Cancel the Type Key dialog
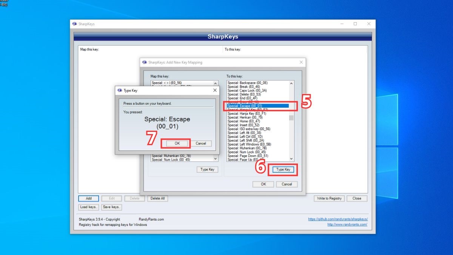The image size is (453, 255). coord(201,143)
